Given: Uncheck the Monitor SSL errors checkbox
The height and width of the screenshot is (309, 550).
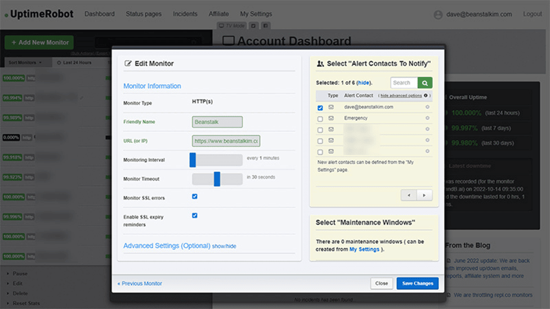Looking at the screenshot, I should tap(195, 197).
